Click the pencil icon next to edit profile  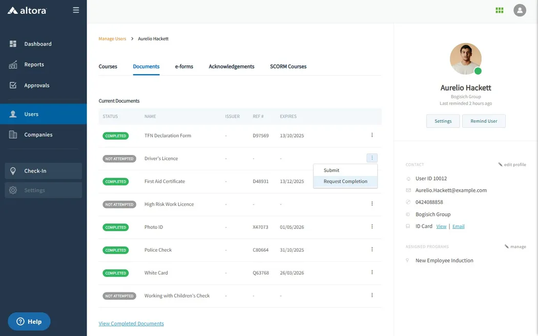click(x=500, y=164)
